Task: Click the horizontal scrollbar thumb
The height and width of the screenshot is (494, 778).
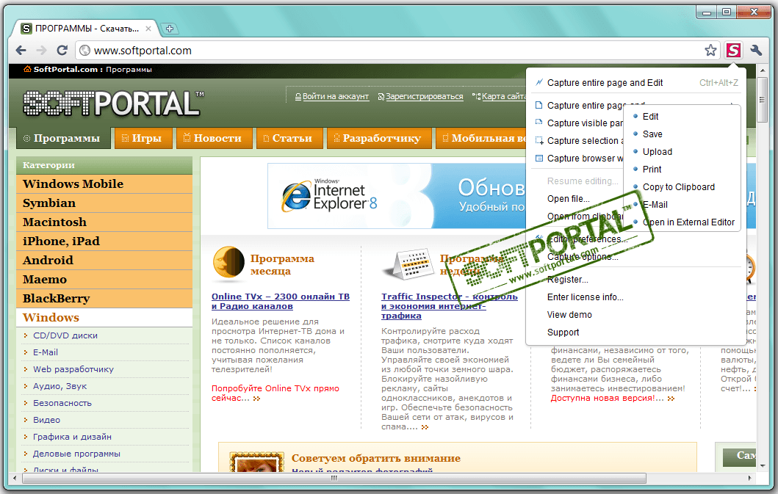Action: (x=334, y=479)
